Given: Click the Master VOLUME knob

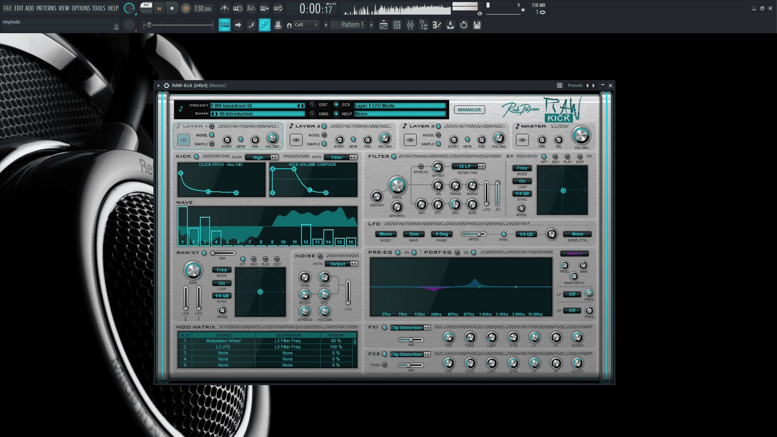Looking at the screenshot, I should (x=581, y=136).
